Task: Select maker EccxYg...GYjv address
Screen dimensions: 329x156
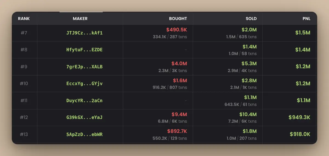Action: point(84,84)
